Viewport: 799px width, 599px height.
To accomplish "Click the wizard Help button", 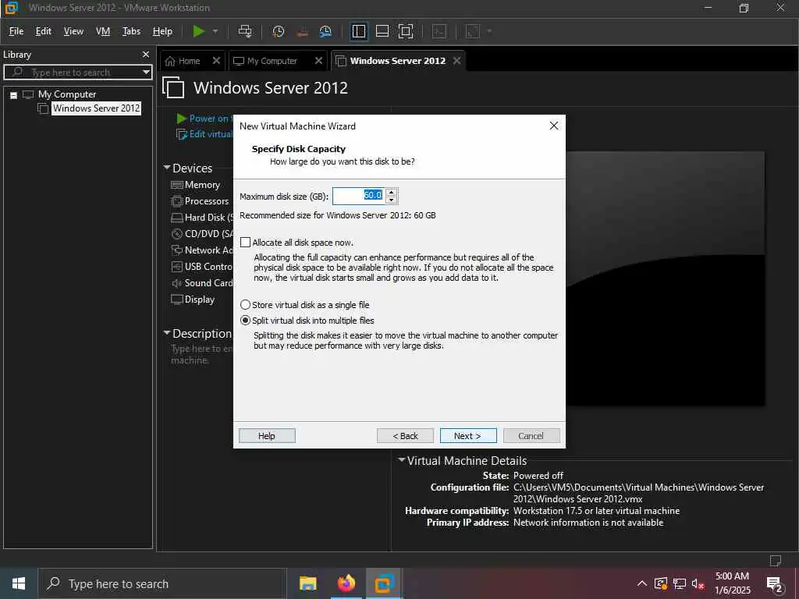I will click(267, 436).
